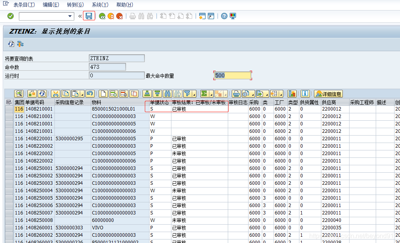Viewport: 400px width, 243px height.
Task: Click the green Enter checkmark icon
Action: [11, 16]
